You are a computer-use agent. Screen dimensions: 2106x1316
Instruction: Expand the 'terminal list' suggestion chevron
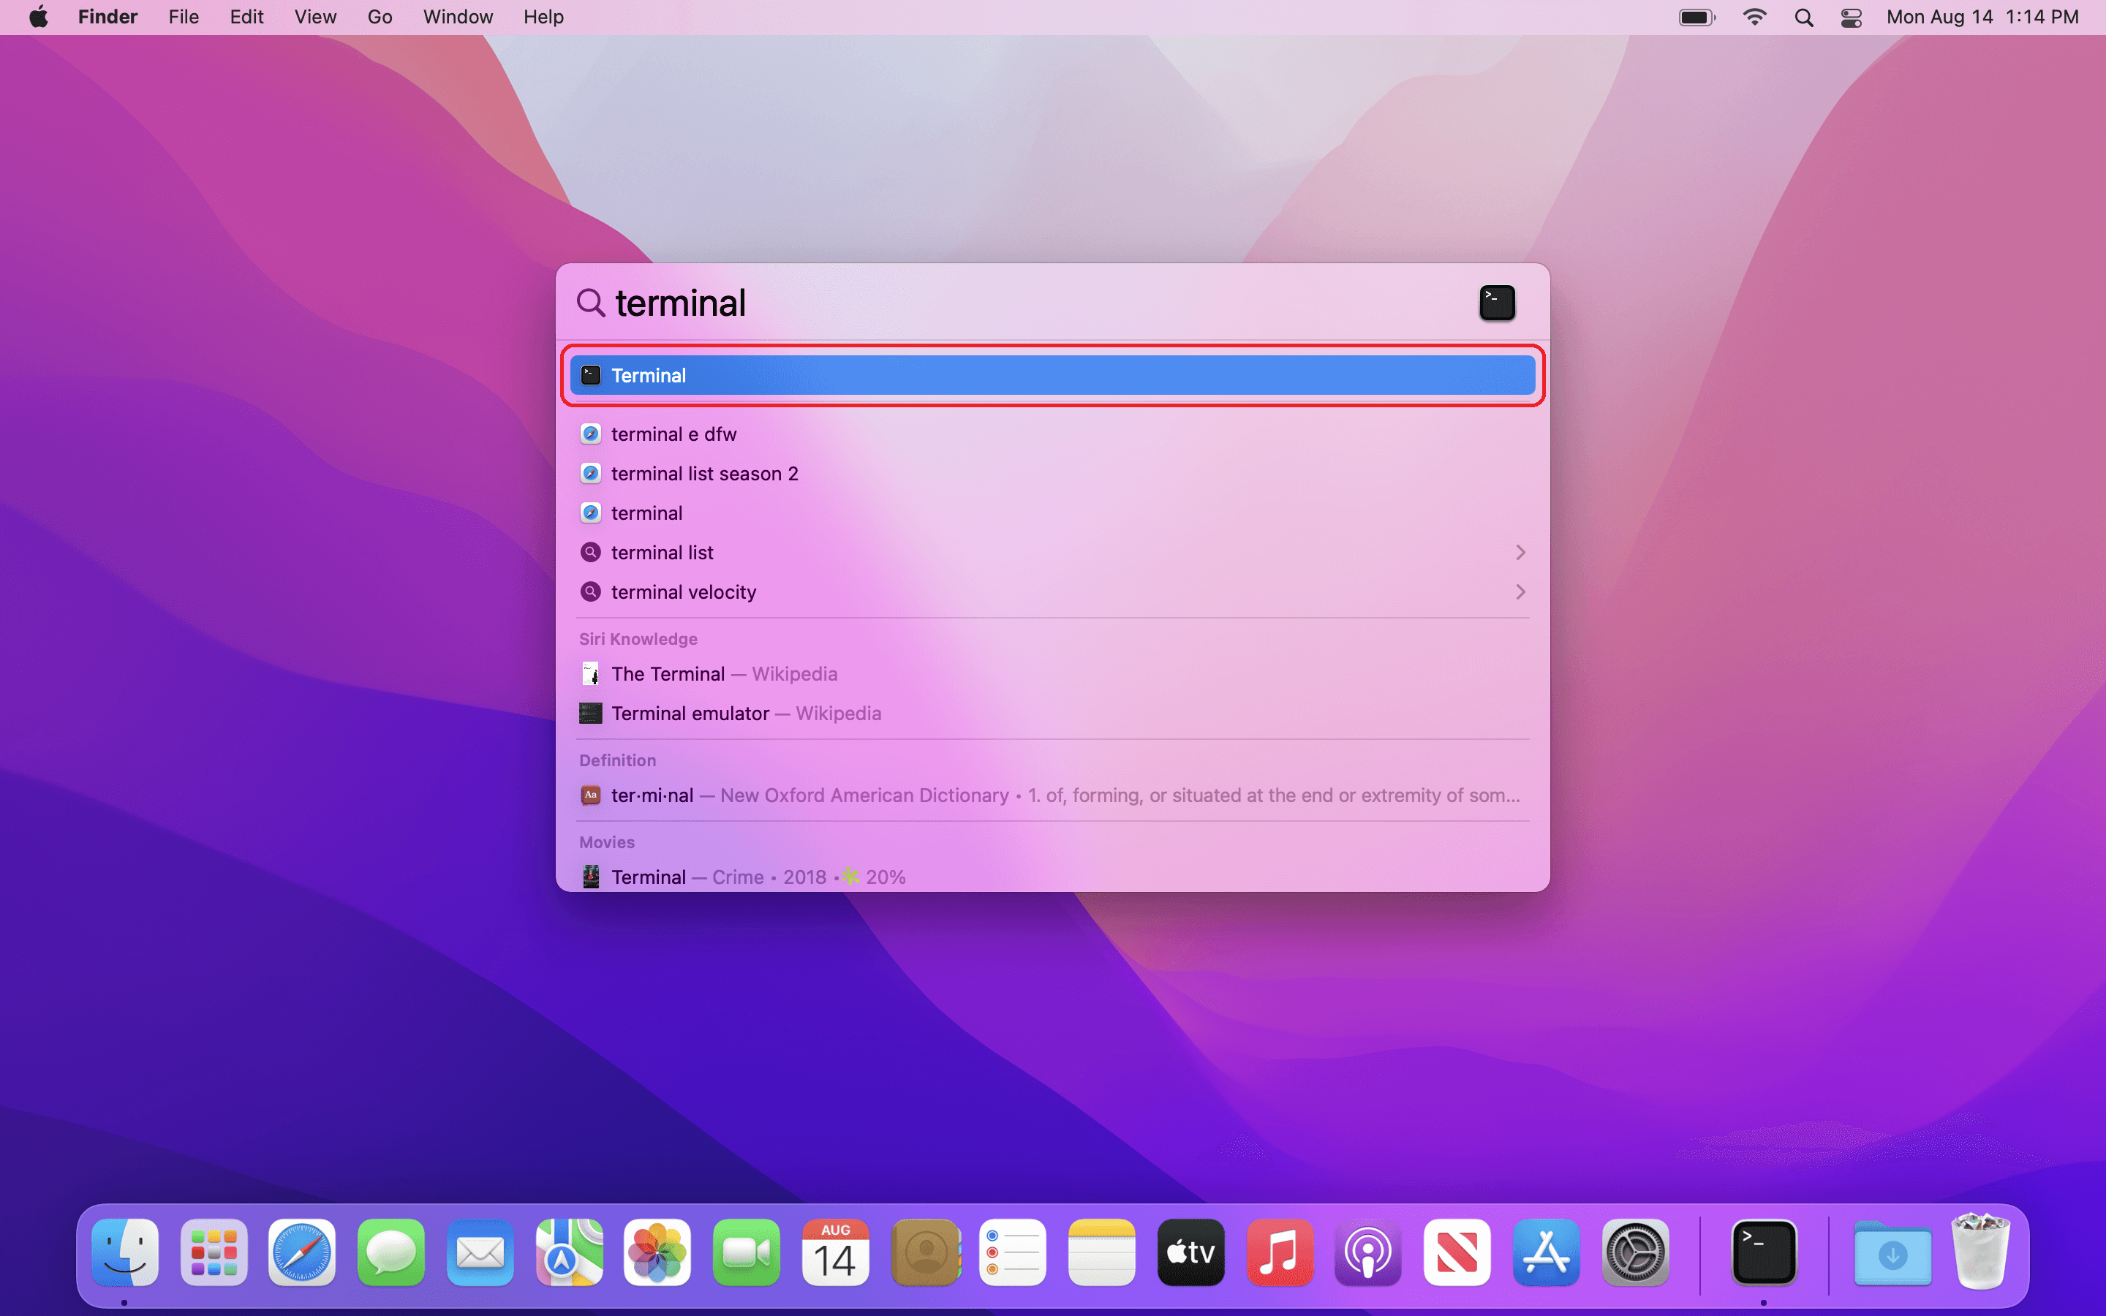coord(1520,553)
